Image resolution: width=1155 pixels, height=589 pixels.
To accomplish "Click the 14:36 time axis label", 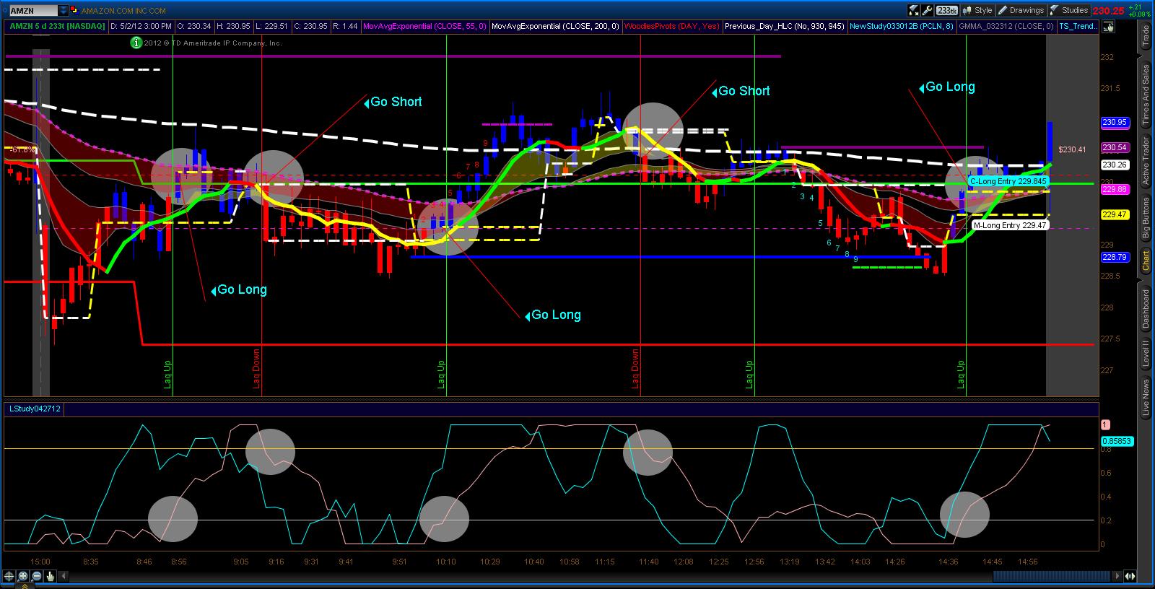I will 948,562.
